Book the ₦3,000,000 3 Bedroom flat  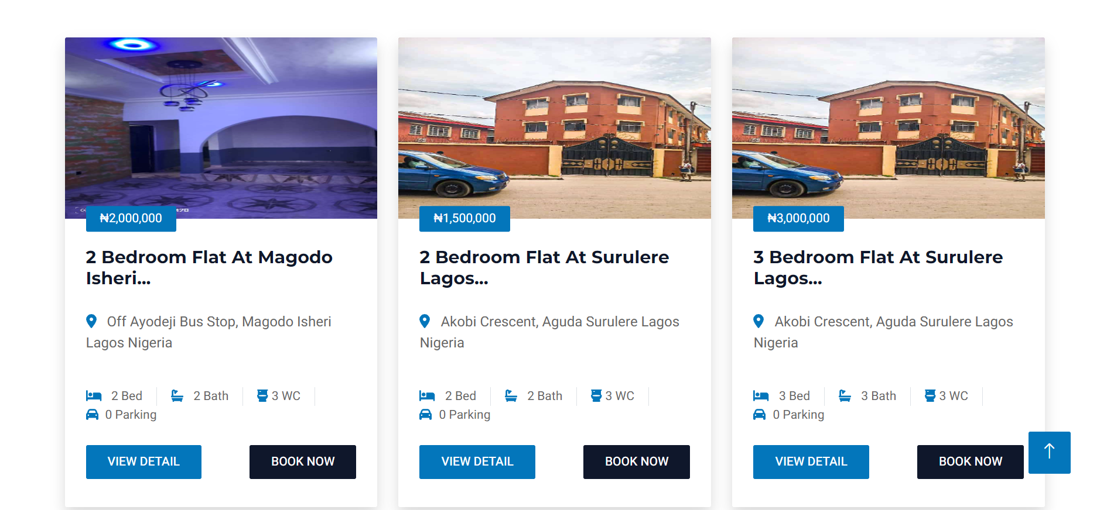pos(970,461)
